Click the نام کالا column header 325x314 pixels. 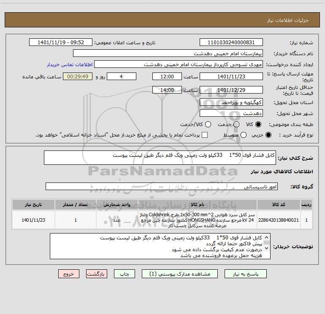click(198, 205)
